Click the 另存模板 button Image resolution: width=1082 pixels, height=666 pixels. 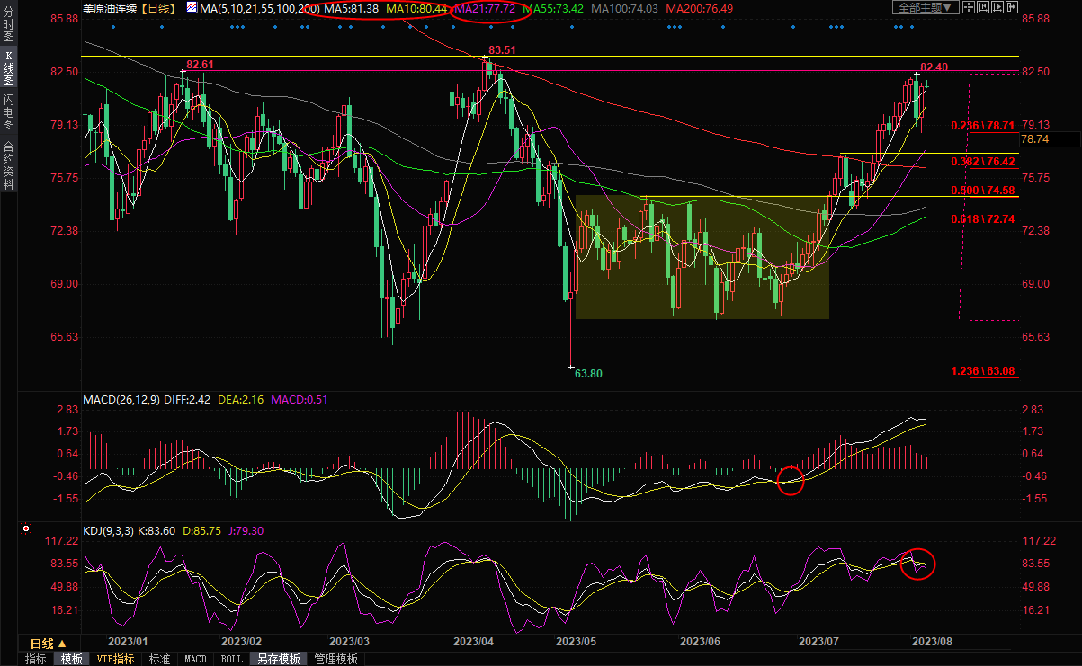(279, 659)
